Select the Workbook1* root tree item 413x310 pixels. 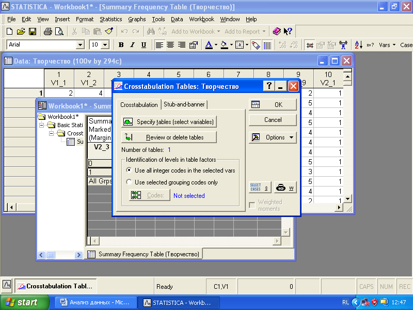click(63, 117)
